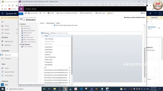
Task: Switch to the Administration tab
Action: pos(50,23)
